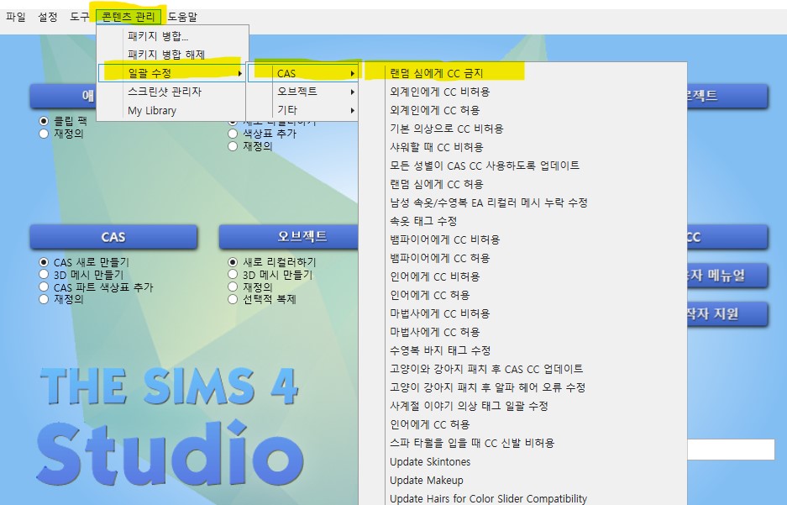Choose Update Hairs for Color Slider Compatibility
This screenshot has height=505, width=787.
[x=522, y=498]
